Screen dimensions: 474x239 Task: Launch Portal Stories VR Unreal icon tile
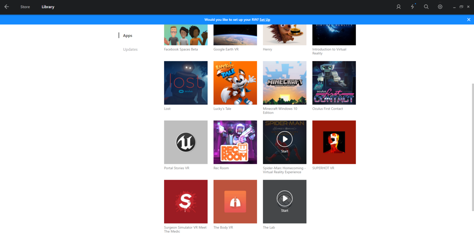186,142
